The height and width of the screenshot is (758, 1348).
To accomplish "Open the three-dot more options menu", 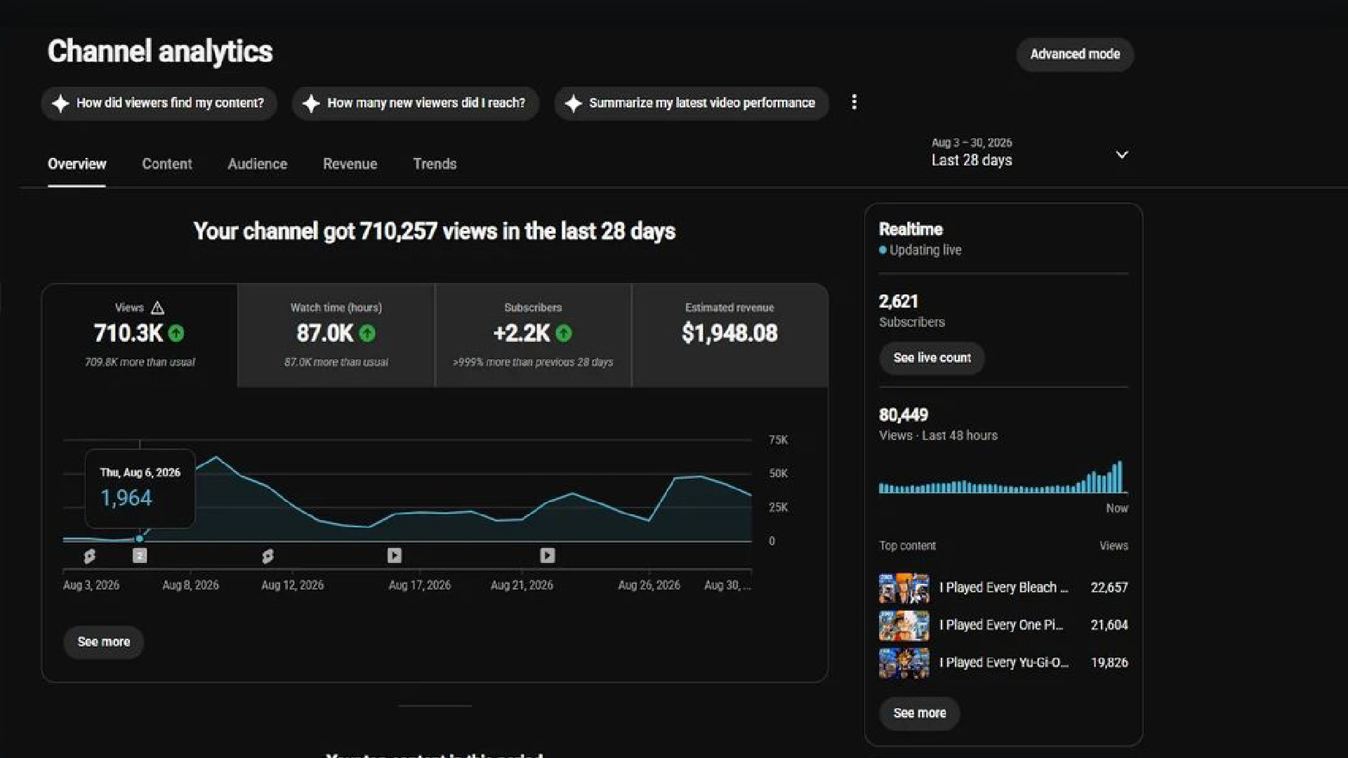I will 854,102.
